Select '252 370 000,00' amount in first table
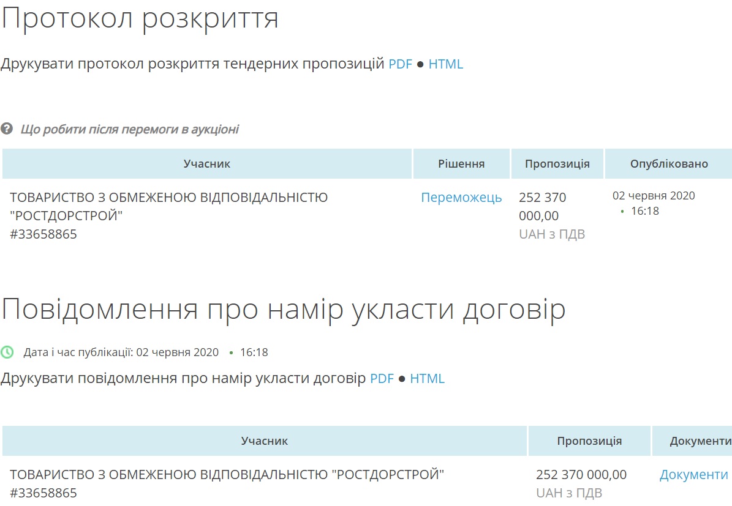This screenshot has width=732, height=506. coord(543,207)
